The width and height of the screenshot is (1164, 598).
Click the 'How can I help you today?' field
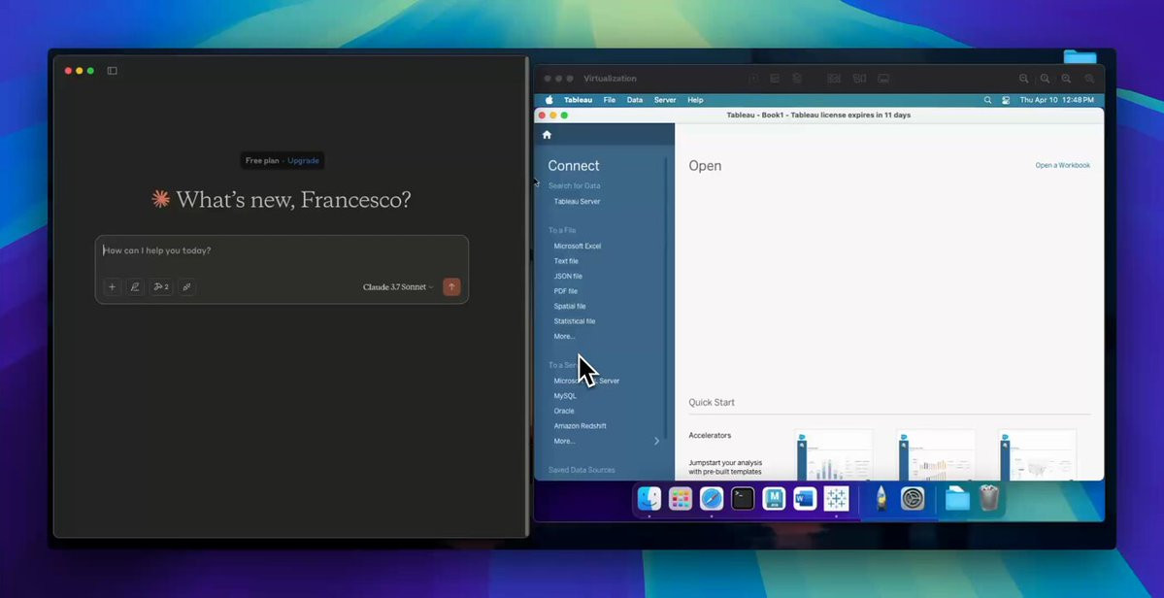point(282,250)
